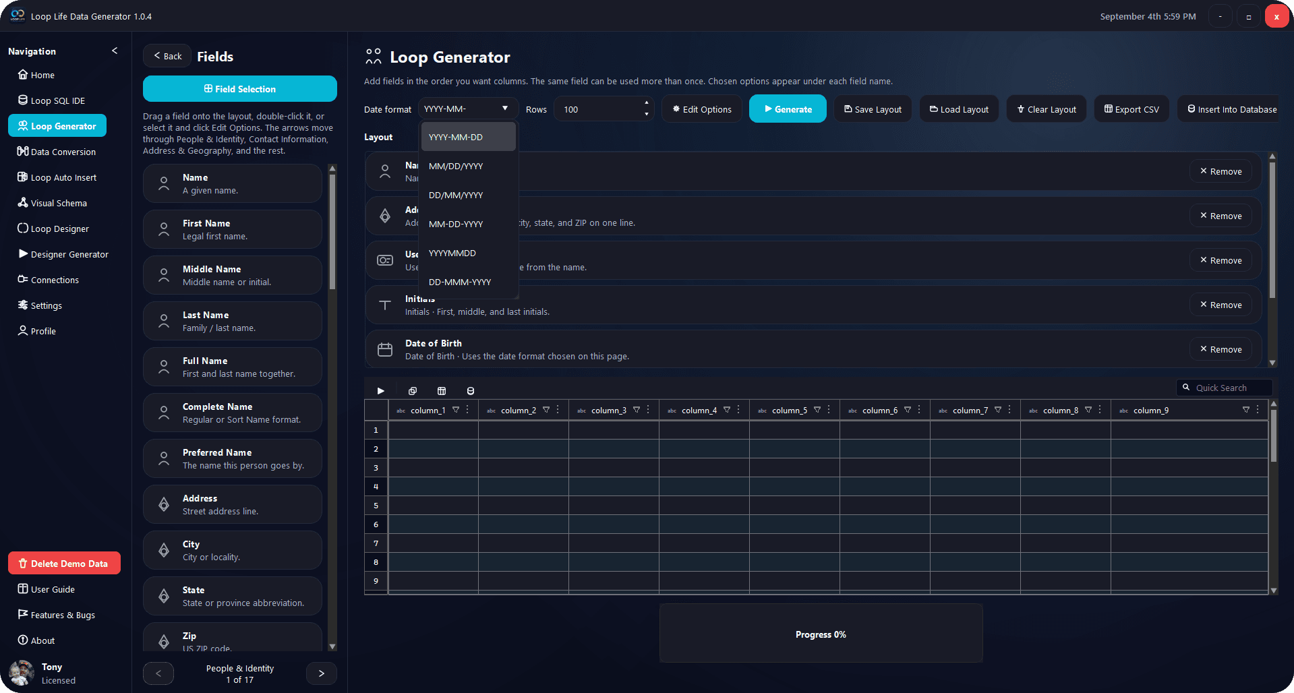Choose DD/MM/YYYY date format option
The image size is (1294, 693).
tap(469, 195)
